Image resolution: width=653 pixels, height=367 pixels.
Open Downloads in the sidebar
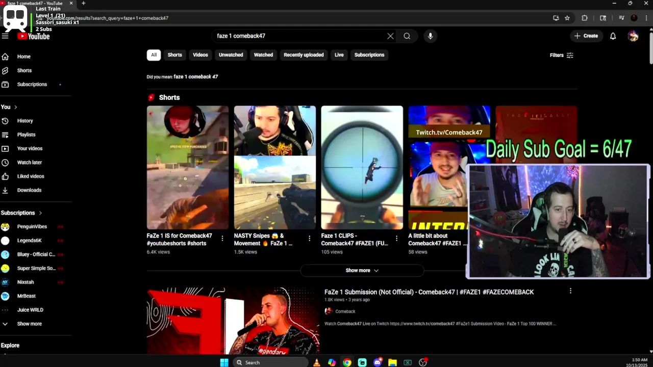29,190
